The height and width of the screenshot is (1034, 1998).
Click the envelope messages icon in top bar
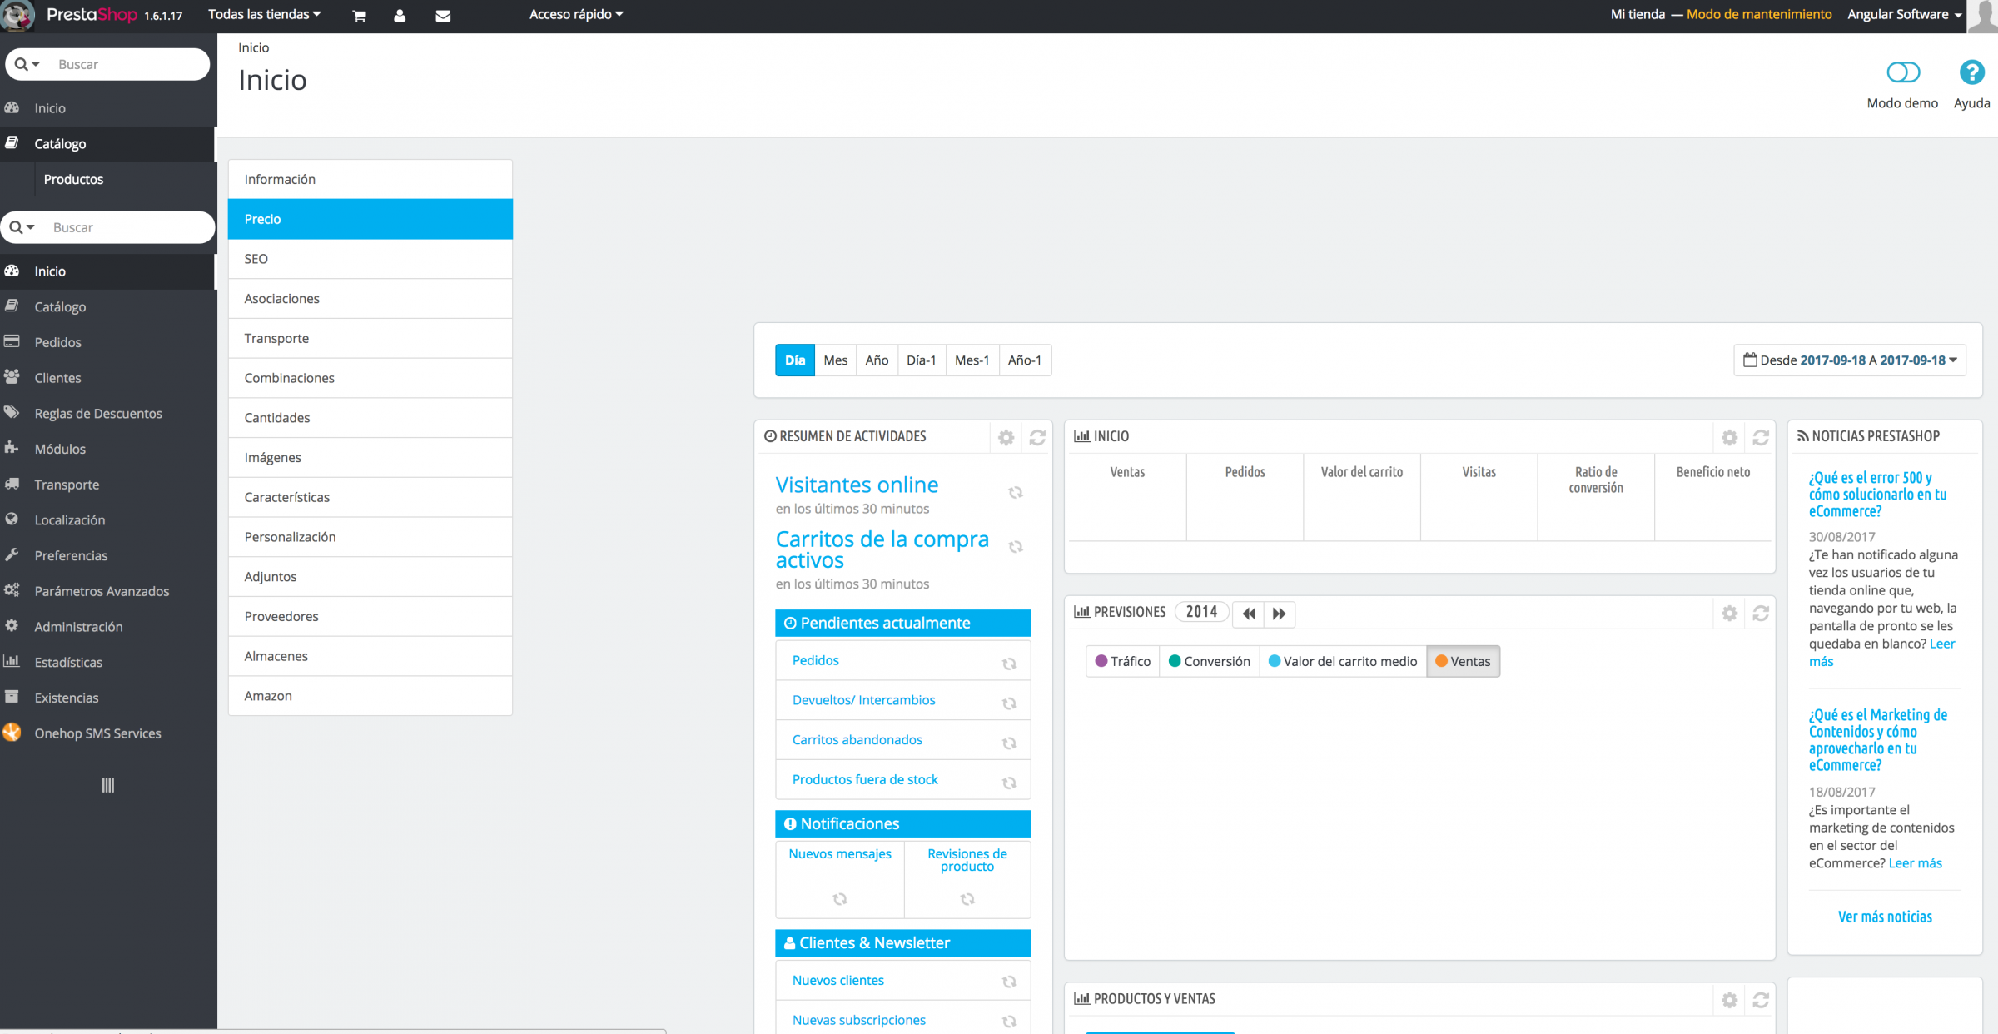(443, 16)
